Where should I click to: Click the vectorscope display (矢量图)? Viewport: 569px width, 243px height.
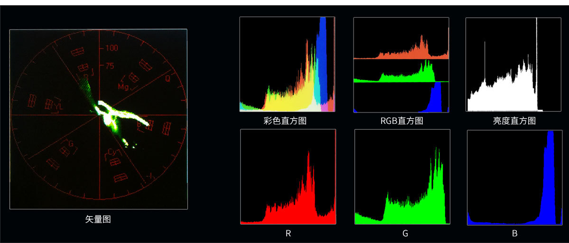click(98, 119)
